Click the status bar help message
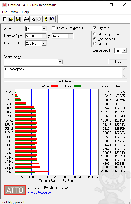 click(x=13, y=202)
